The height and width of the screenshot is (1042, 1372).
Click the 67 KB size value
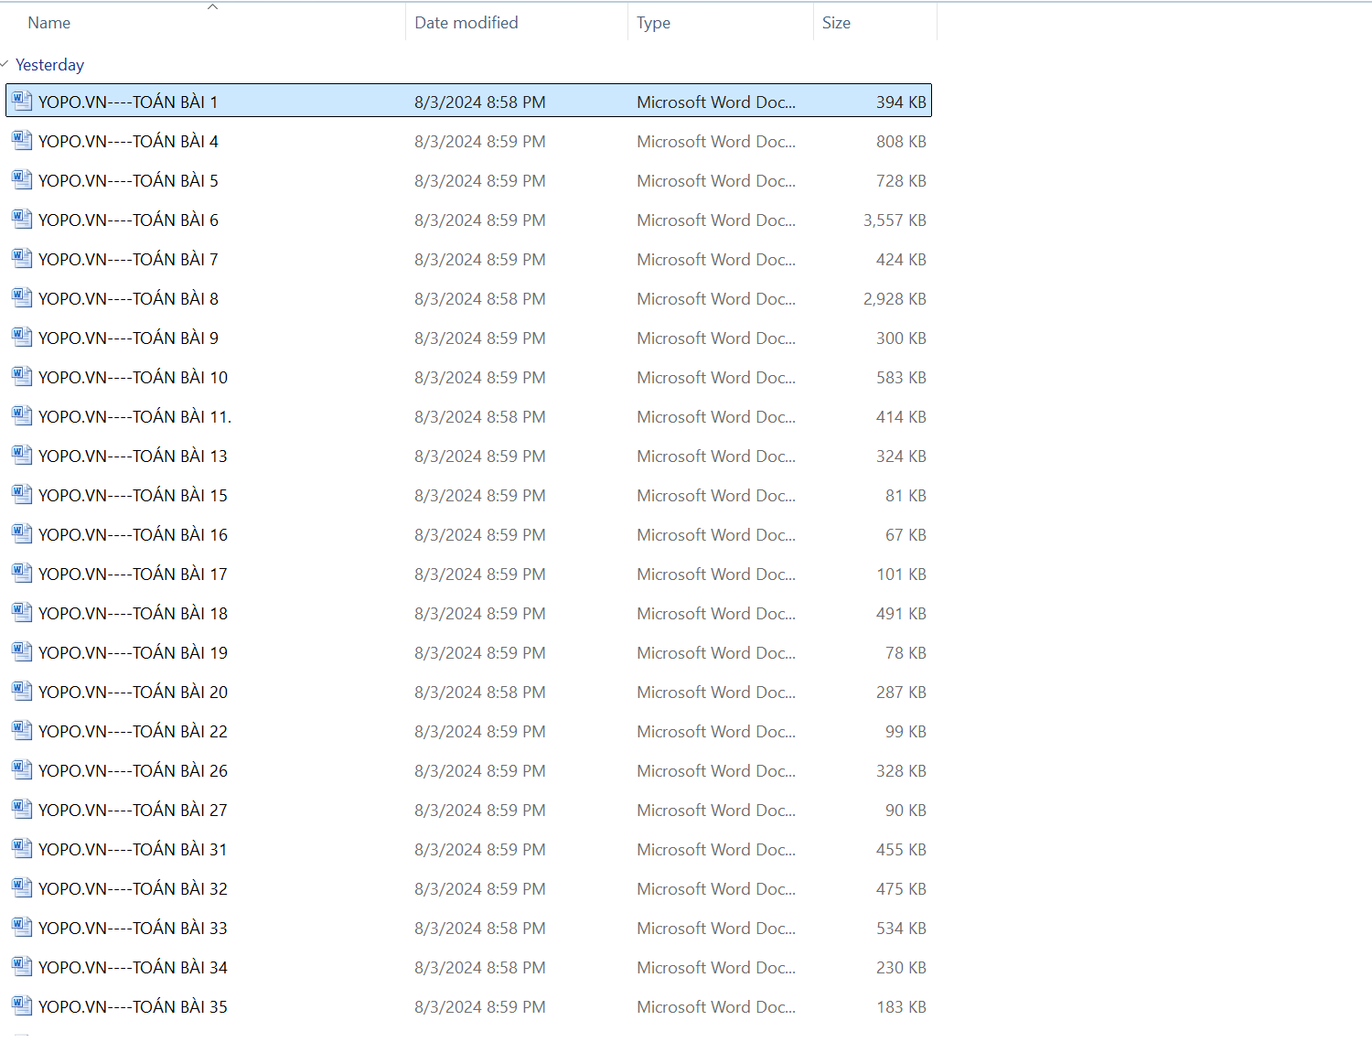click(x=906, y=534)
